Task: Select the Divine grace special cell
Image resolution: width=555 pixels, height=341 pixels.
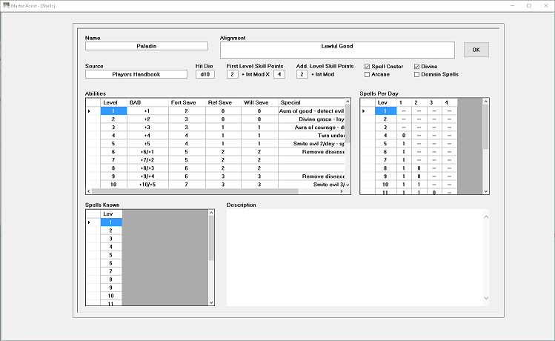Action: 311,119
